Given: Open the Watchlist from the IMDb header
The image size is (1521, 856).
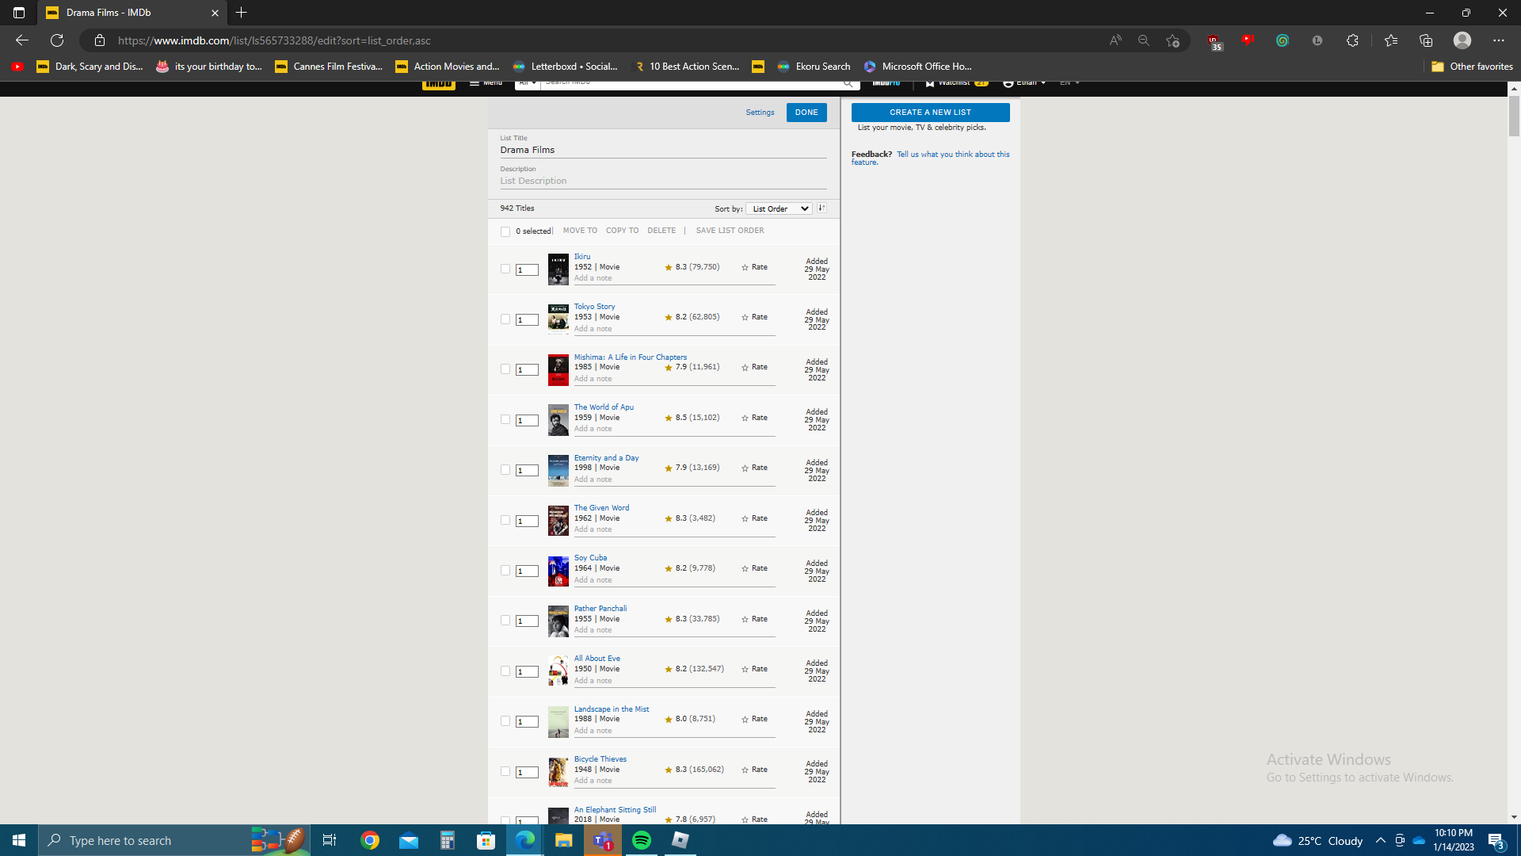Looking at the screenshot, I should (x=956, y=82).
